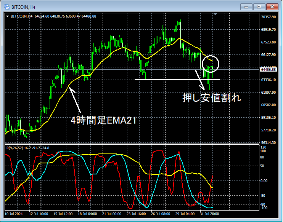Viewport: 283px width, 222px height.
Task: Click the 21 Jul 00:00 time label
Action: point(112,214)
